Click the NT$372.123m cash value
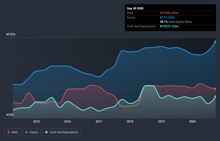Viewport: 220px width, 141px height. pyautogui.click(x=169, y=26)
